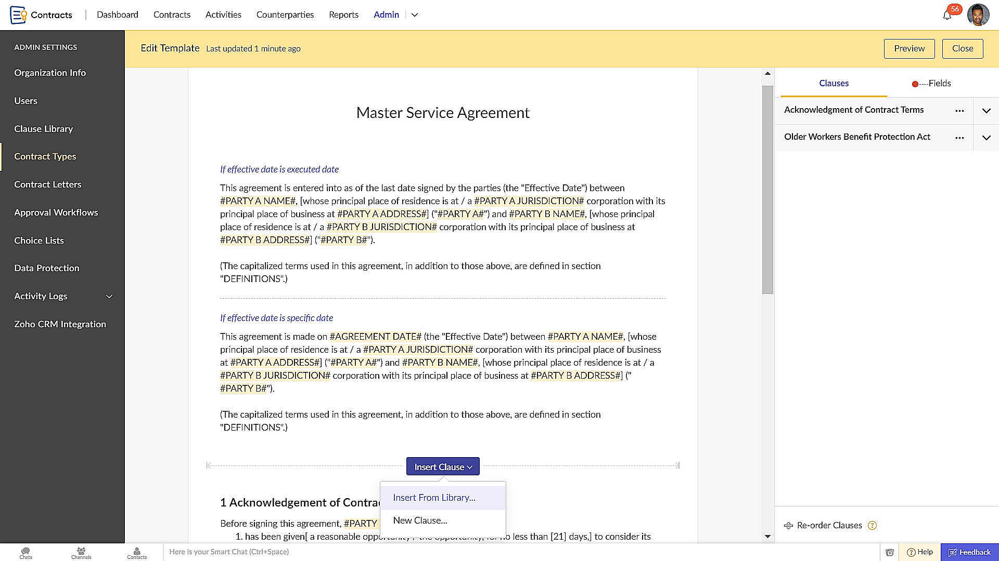The width and height of the screenshot is (999, 561).
Task: Open Contacts from the bottom bar
Action: [x=136, y=552]
